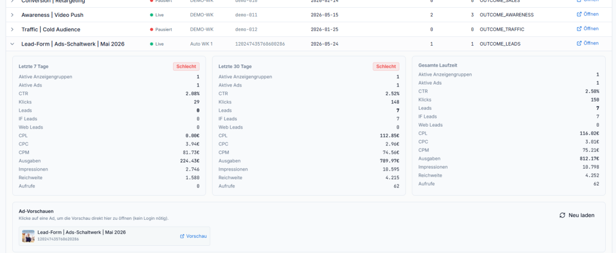Select campaign name Awareness | Video Push
Image resolution: width=616 pixels, height=253 pixels.
click(x=52, y=15)
